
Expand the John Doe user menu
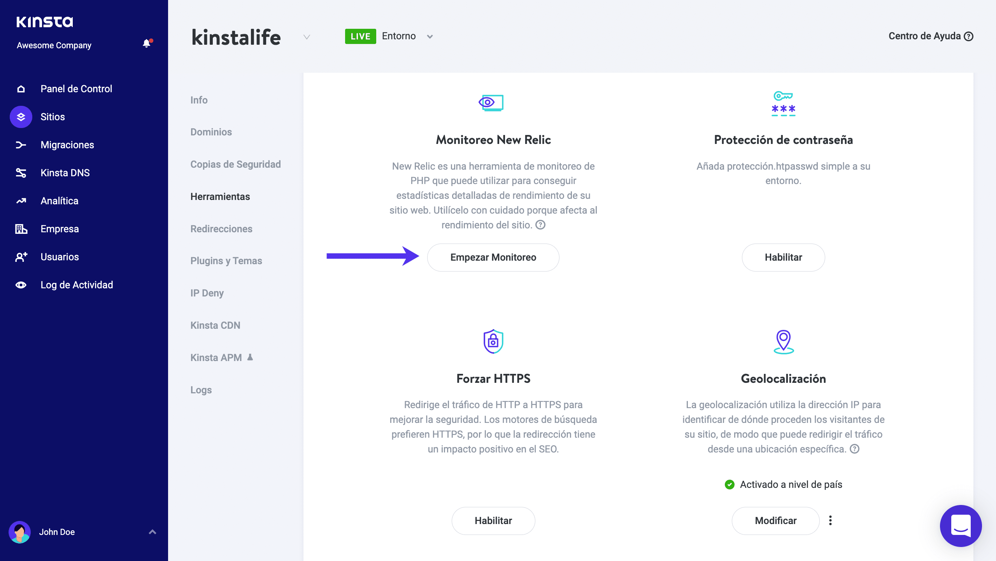click(153, 532)
